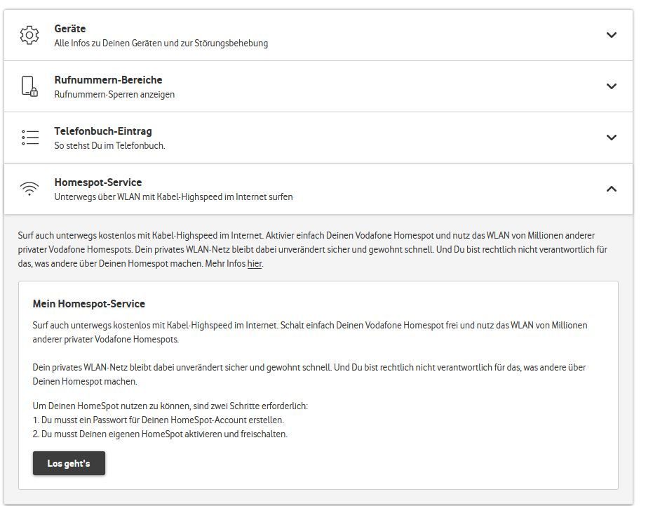This screenshot has height=506, width=660.
Task: Open the Geräte heading
Action: point(70,29)
